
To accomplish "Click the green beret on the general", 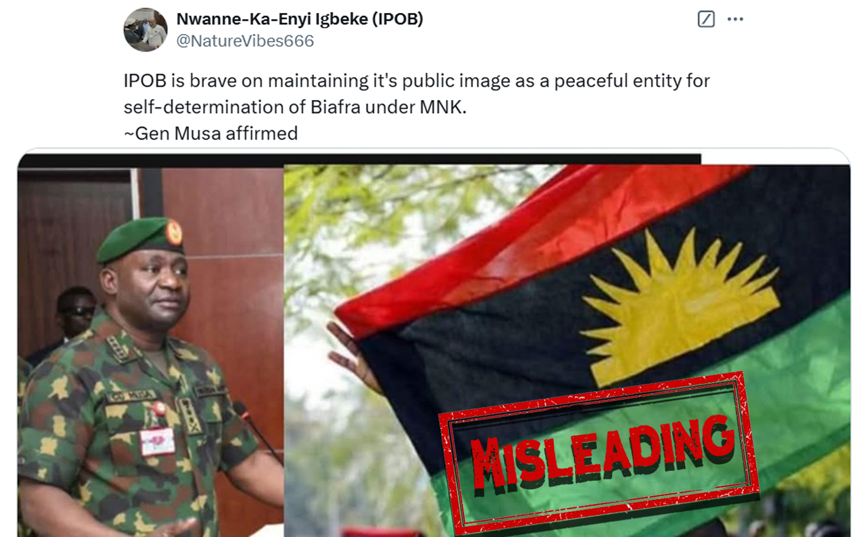I will coord(141,240).
